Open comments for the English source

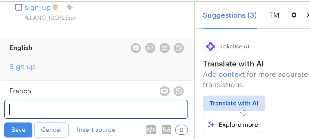pos(136,48)
